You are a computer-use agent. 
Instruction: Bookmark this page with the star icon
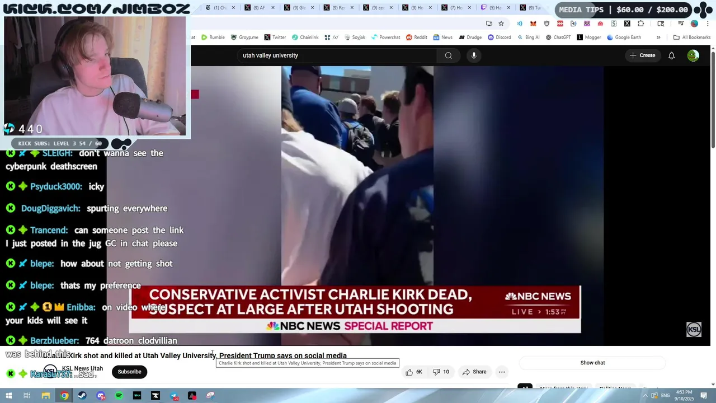(x=501, y=24)
